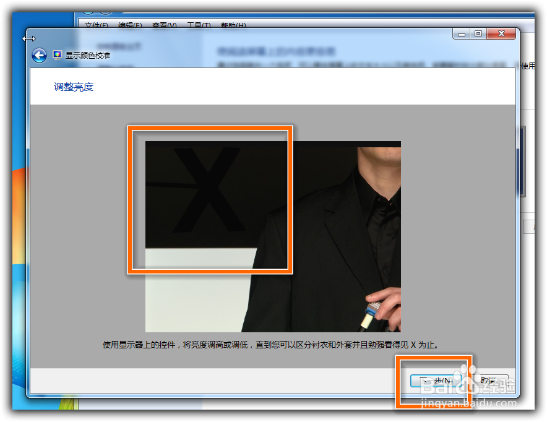The height and width of the screenshot is (422, 547).
Task: Click the minimize button of the background window
Action: point(461,34)
